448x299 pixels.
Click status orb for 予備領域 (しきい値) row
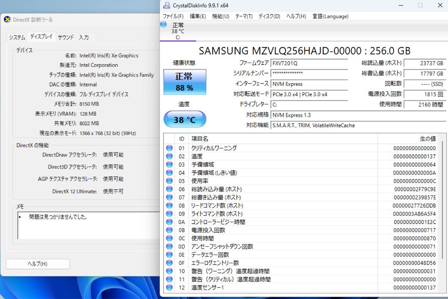coord(169,173)
